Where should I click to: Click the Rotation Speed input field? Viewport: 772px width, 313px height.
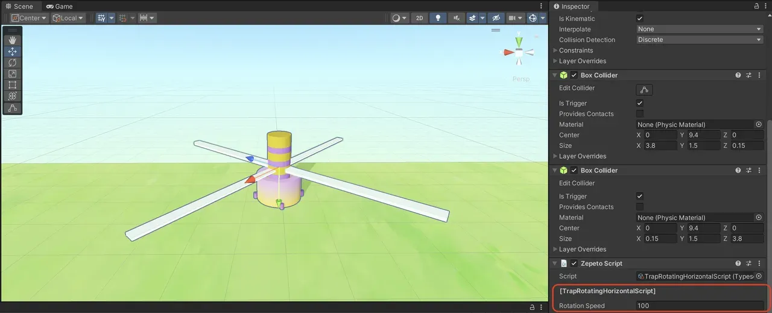700,306
